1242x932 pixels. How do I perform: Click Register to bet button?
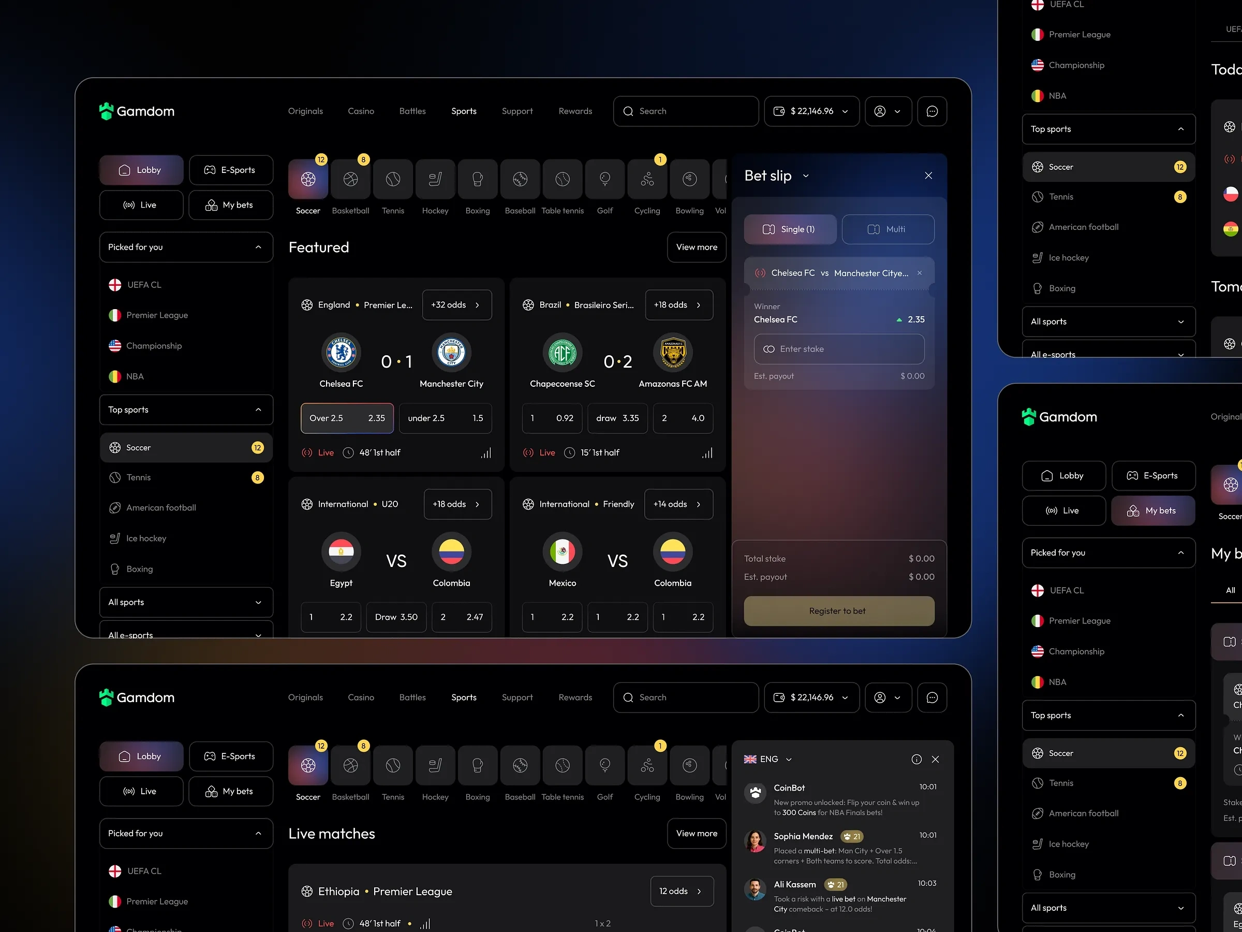click(x=838, y=611)
